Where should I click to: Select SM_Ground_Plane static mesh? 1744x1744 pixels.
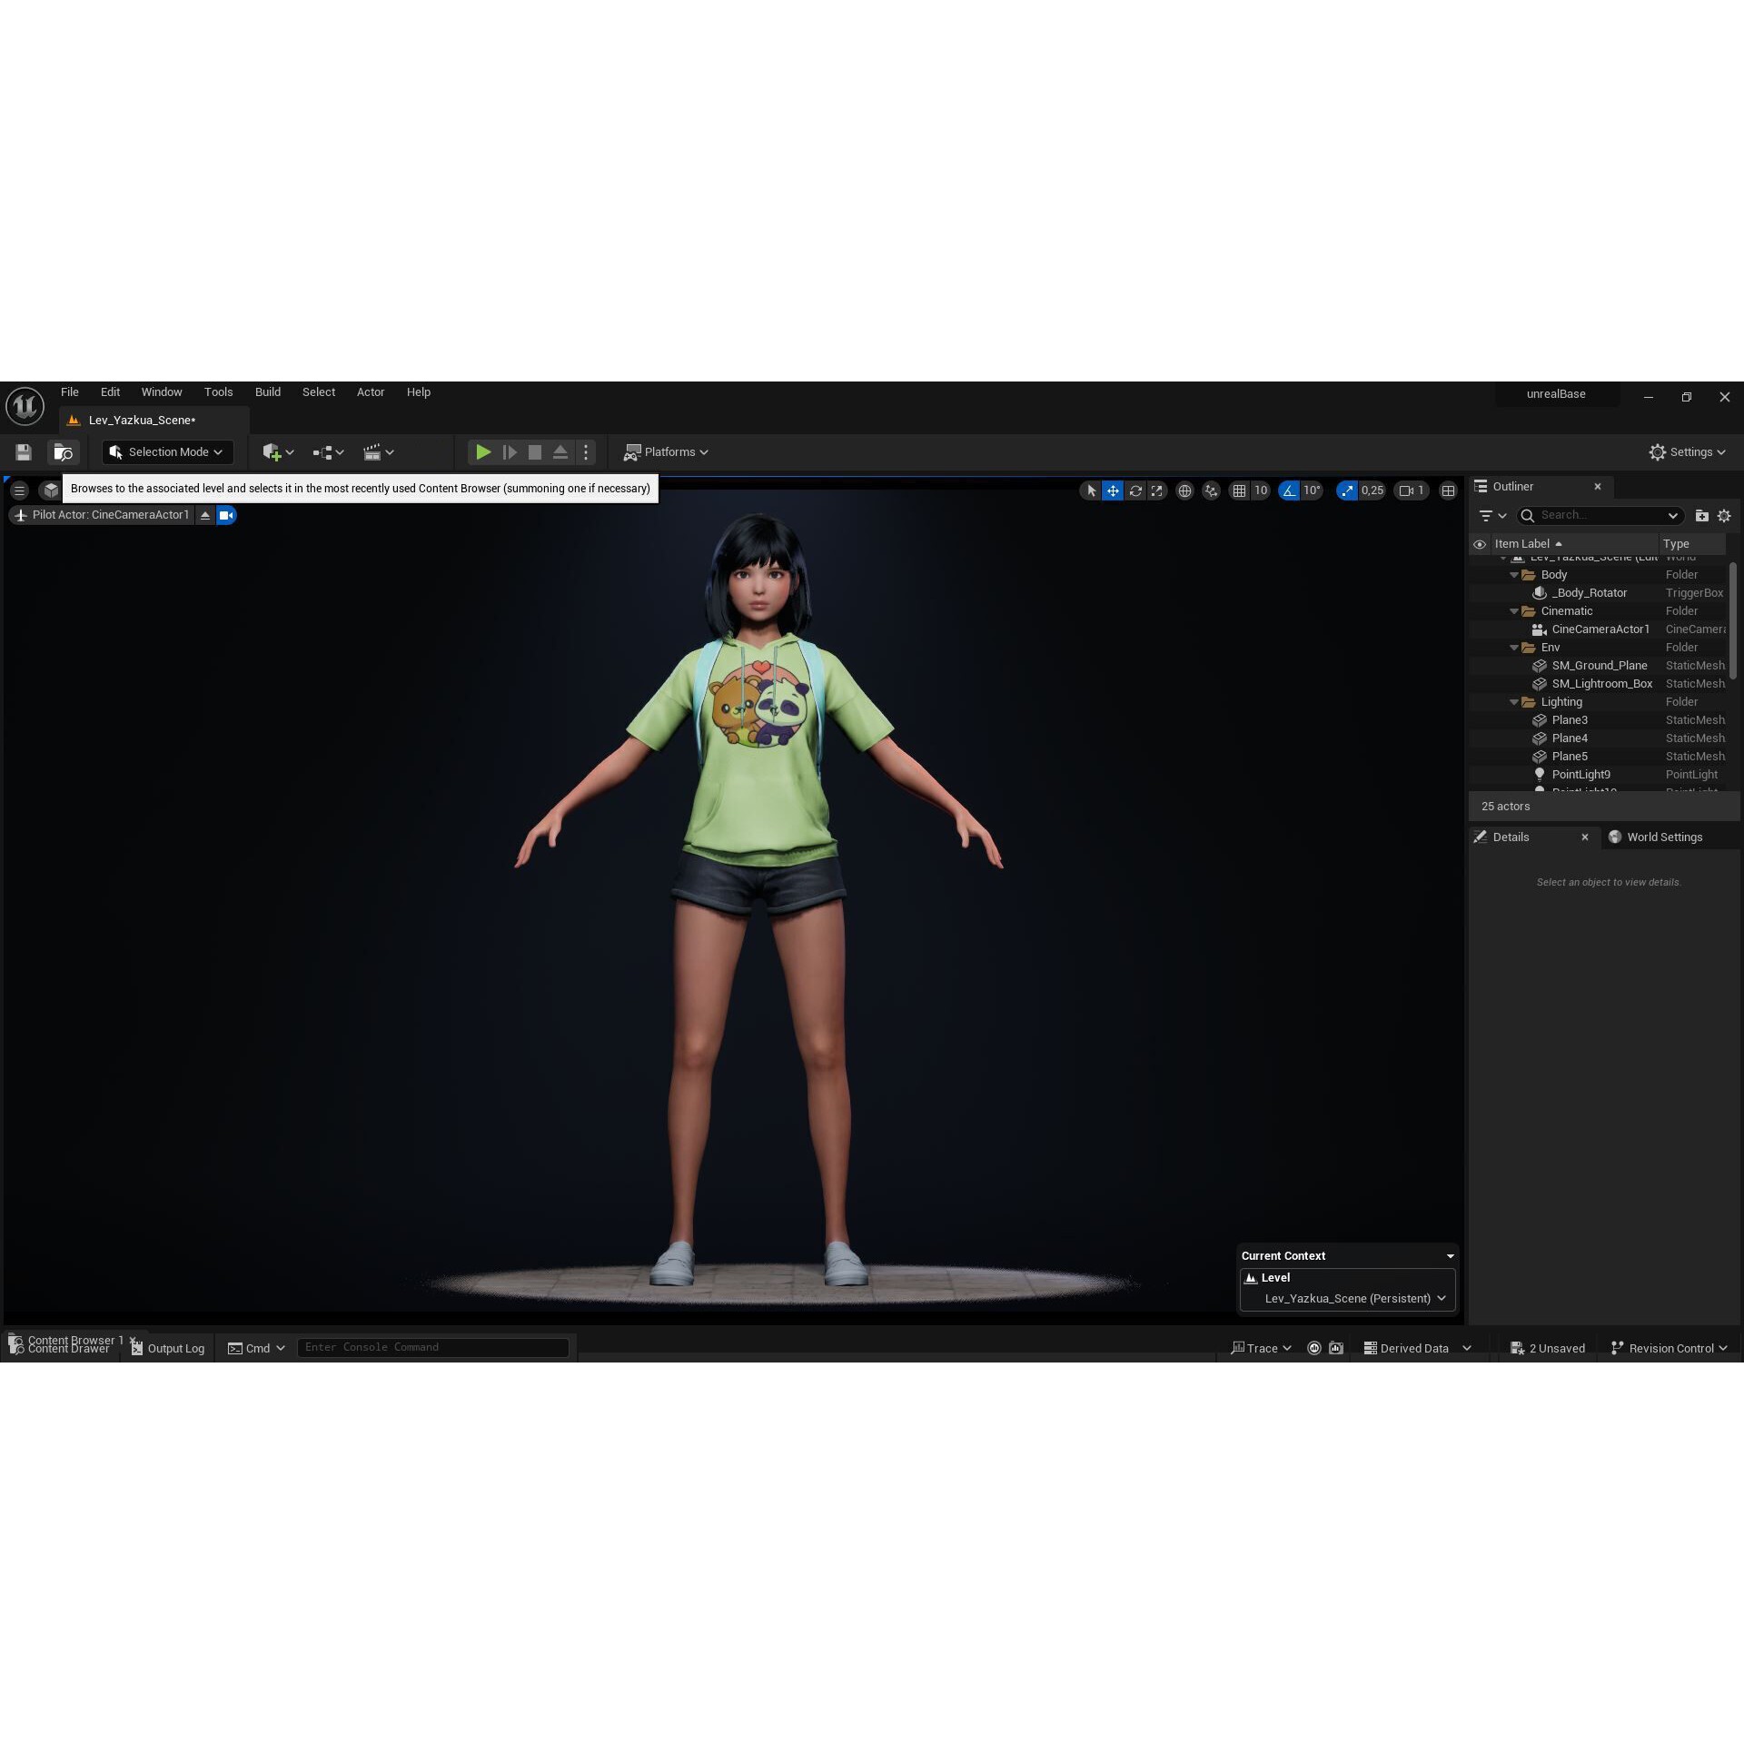click(x=1599, y=666)
